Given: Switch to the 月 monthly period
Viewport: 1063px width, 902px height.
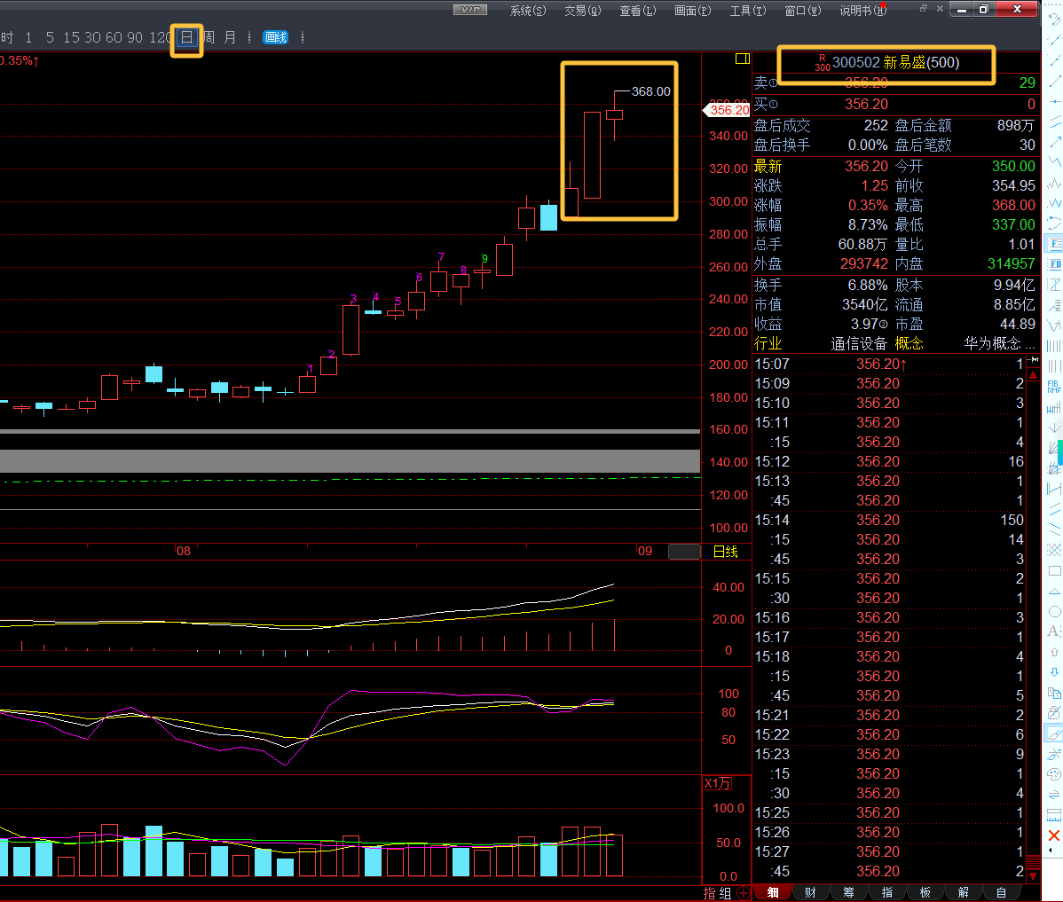Looking at the screenshot, I should [230, 38].
